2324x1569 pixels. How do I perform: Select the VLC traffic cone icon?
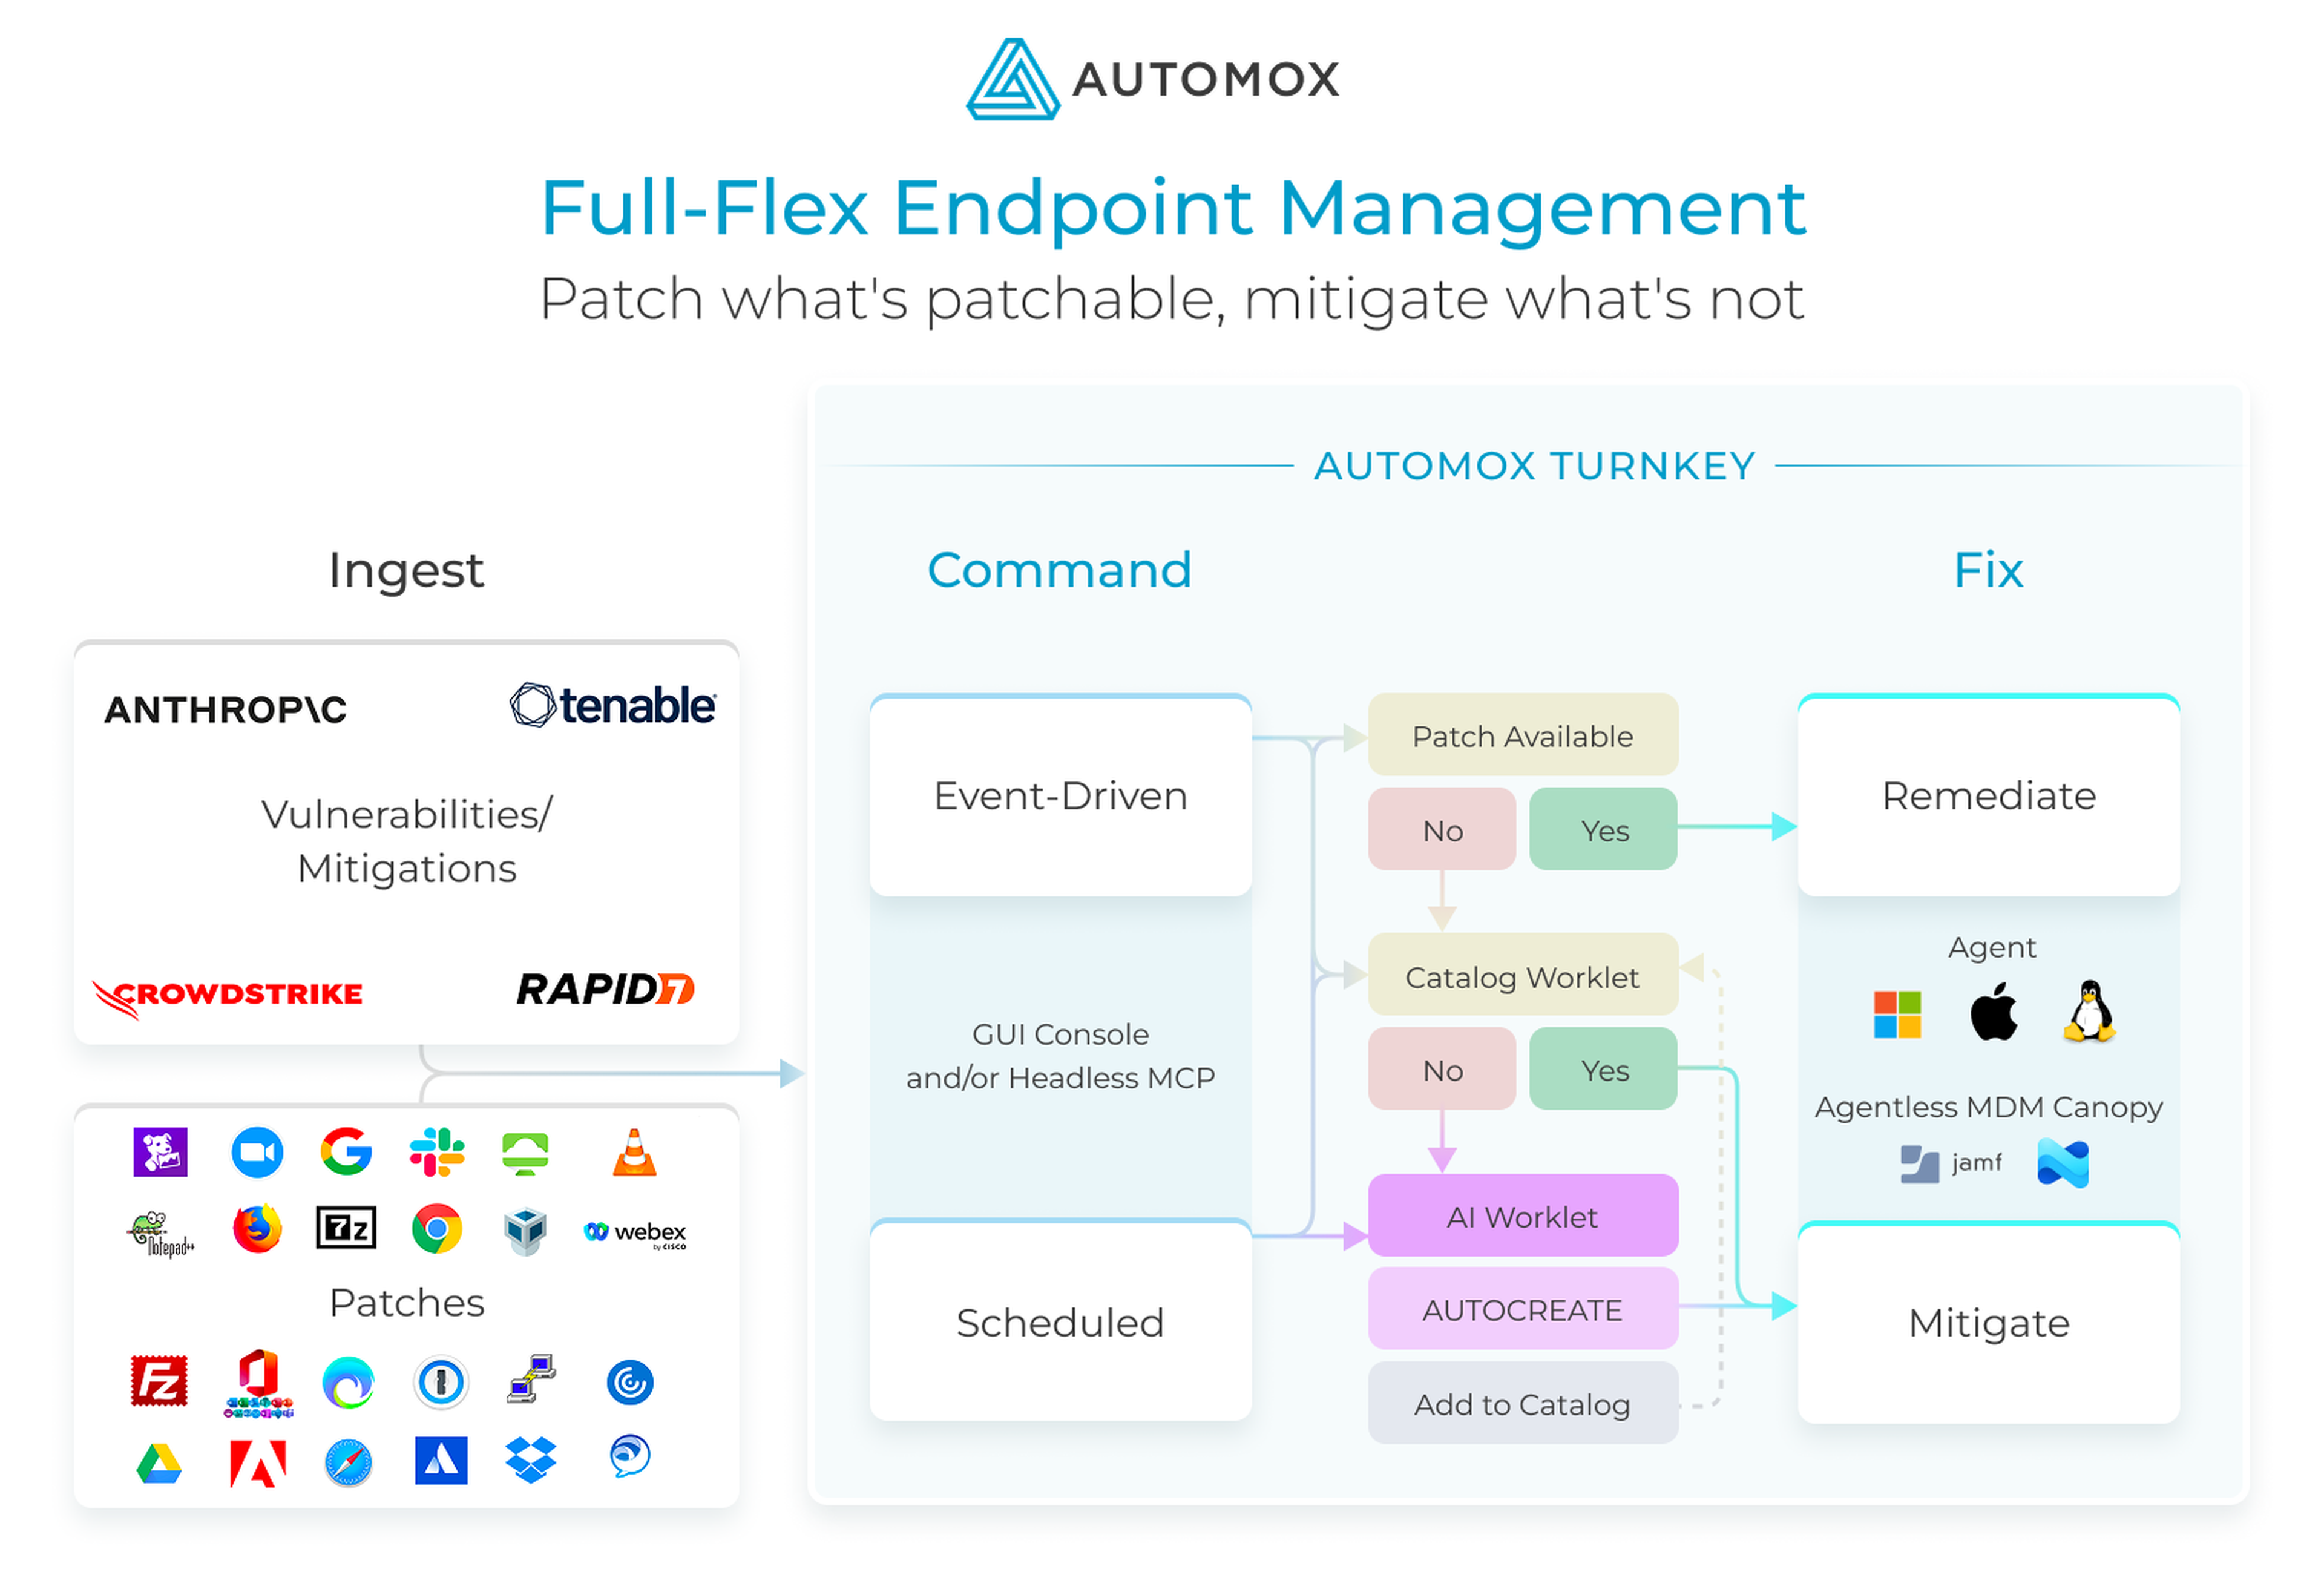[635, 1152]
